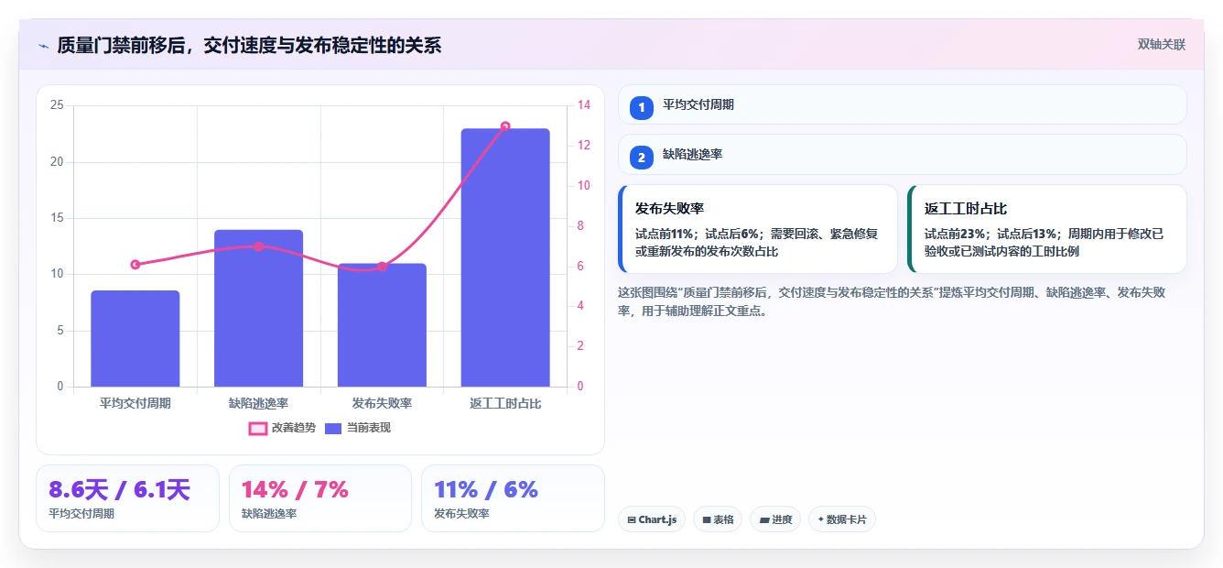Click the trend line point on 缺陷逃逸率 bar

(x=258, y=246)
